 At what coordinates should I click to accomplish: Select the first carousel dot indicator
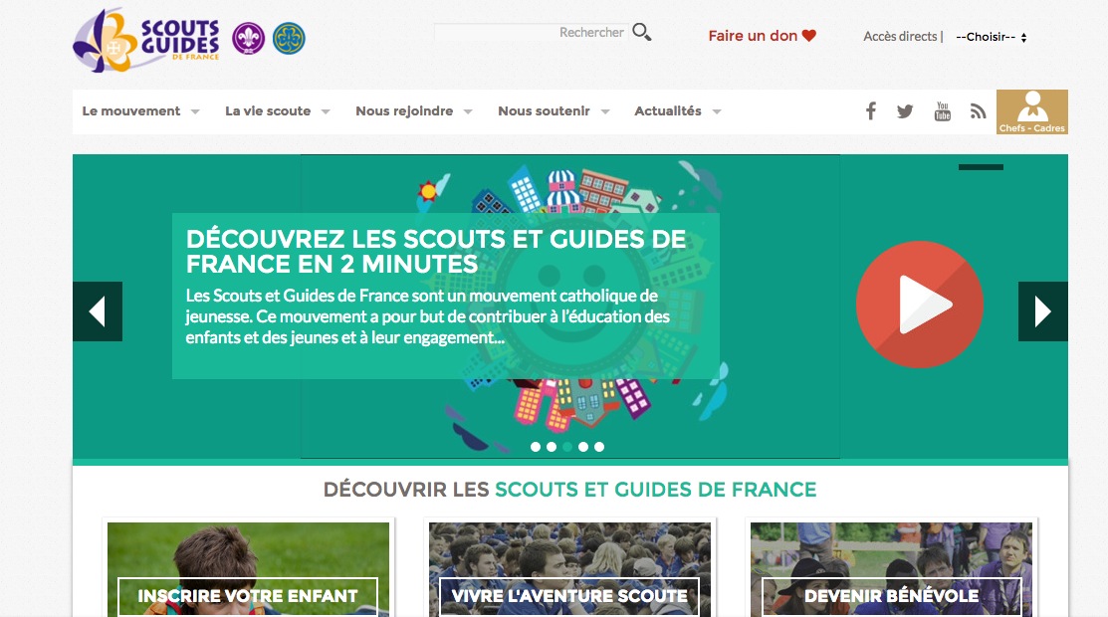pos(536,447)
